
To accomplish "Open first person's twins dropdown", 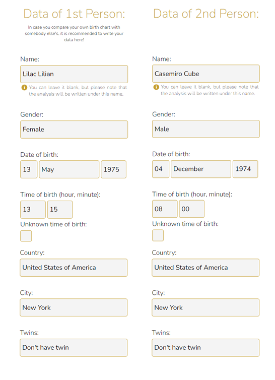I will 74,348.
